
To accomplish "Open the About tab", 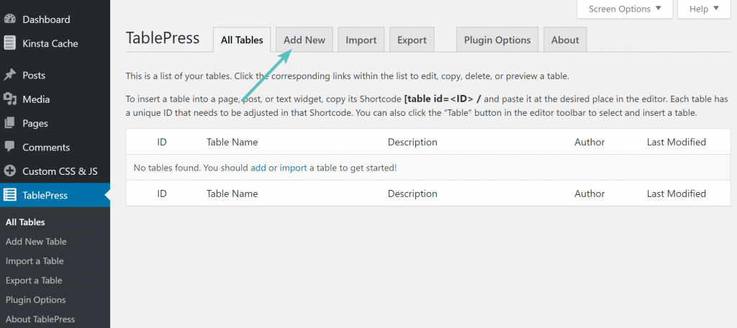I will point(565,40).
